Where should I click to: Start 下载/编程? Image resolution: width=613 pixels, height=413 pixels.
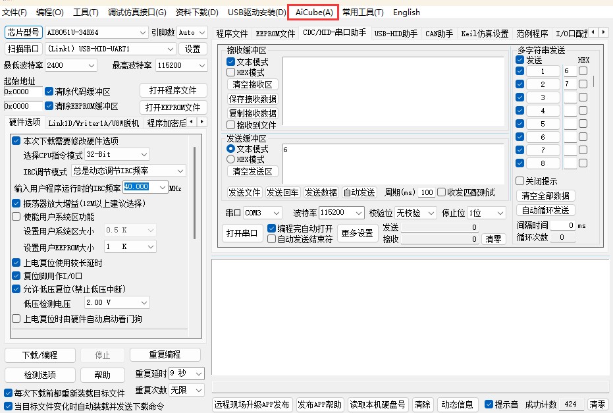coord(40,355)
